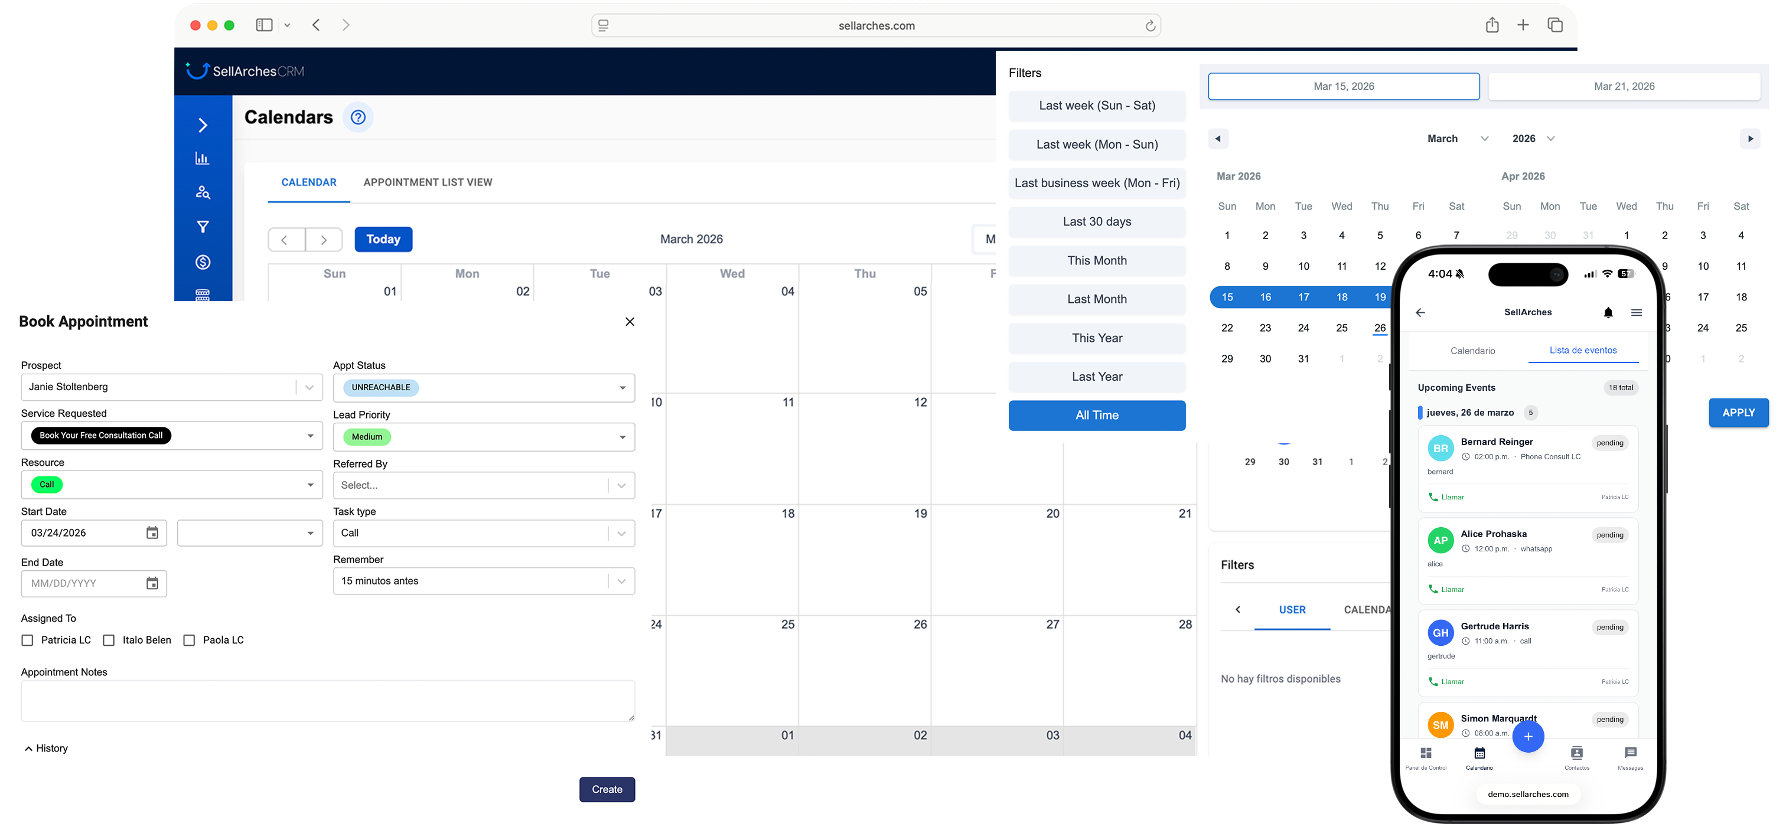Click the APPLY date range button

pyautogui.click(x=1738, y=413)
